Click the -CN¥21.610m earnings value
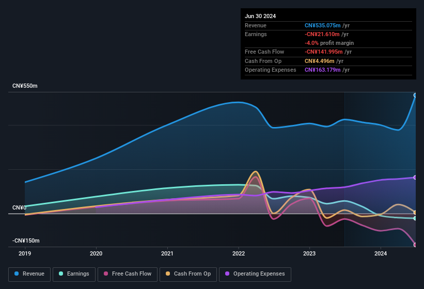 (x=322, y=34)
